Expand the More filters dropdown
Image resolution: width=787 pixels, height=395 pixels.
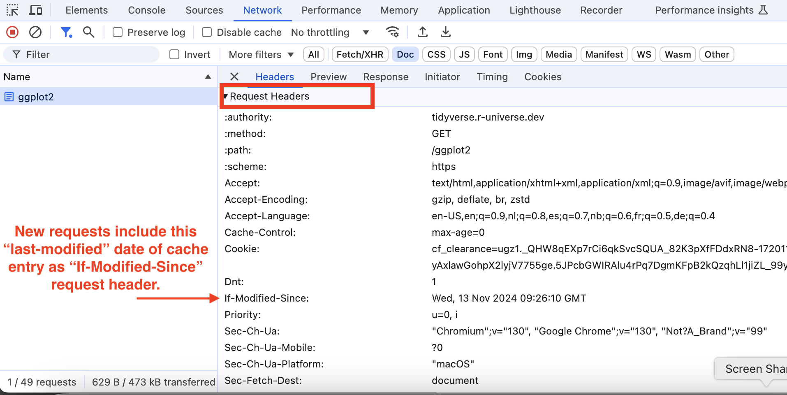(261, 54)
